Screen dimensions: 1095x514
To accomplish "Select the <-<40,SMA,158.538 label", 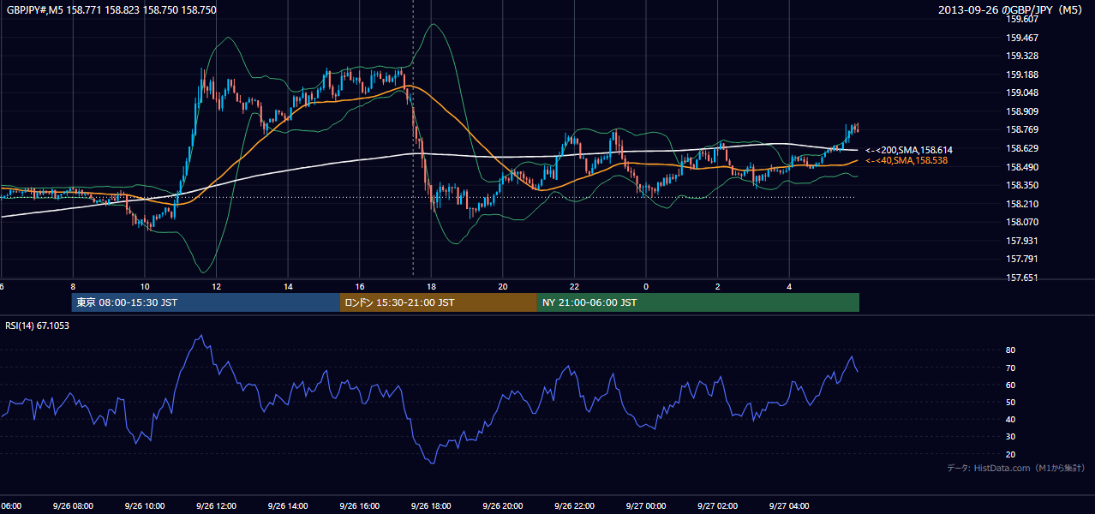I will (906, 160).
